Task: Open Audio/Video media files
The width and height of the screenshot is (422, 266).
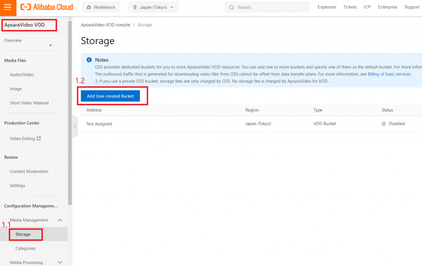Action: pyautogui.click(x=22, y=74)
